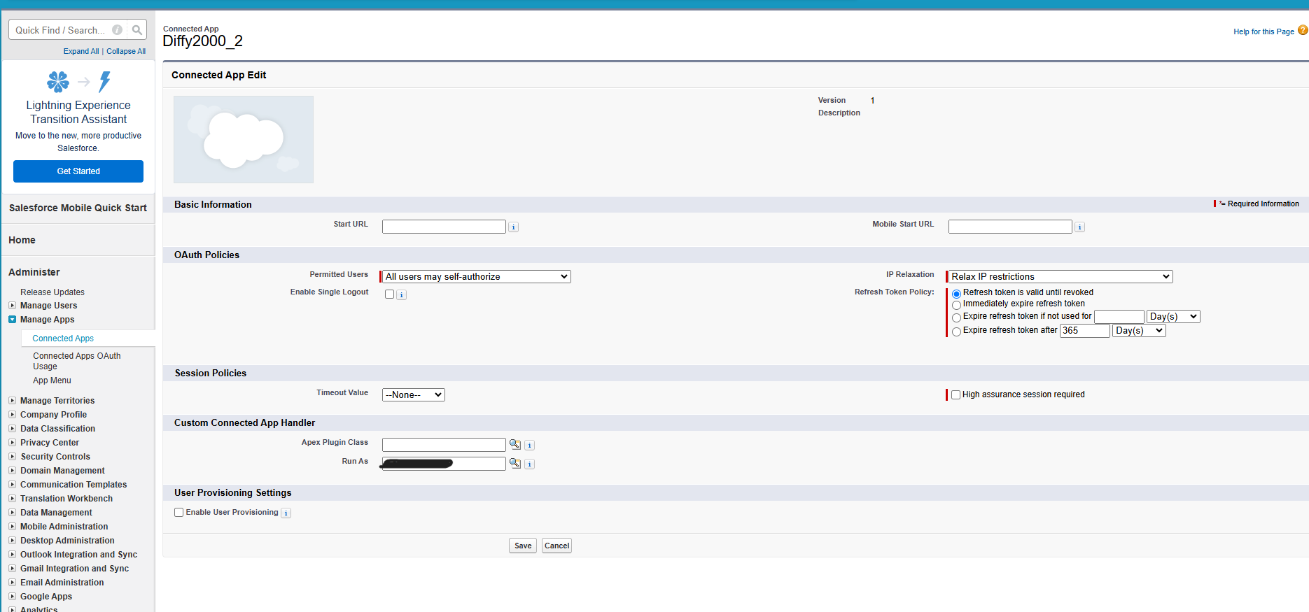1309x612 pixels.
Task: Click the Start URL input field
Action: (444, 227)
